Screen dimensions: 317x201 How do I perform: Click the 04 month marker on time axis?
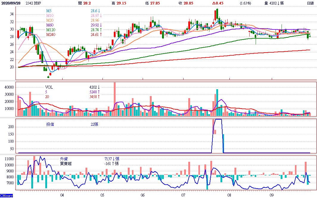coord(62,195)
